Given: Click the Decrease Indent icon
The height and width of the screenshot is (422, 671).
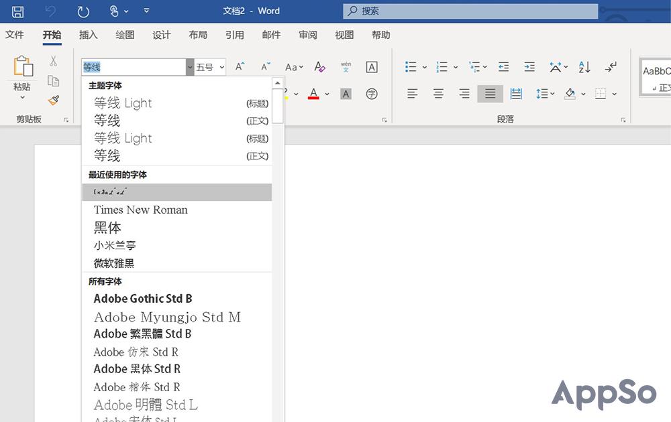Looking at the screenshot, I should (x=504, y=66).
